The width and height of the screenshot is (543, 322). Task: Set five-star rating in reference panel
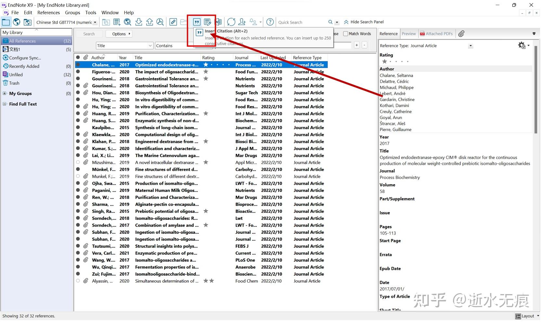point(408,61)
